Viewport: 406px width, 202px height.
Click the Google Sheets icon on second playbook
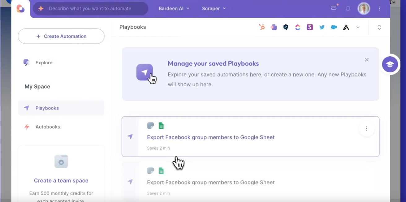click(x=161, y=171)
